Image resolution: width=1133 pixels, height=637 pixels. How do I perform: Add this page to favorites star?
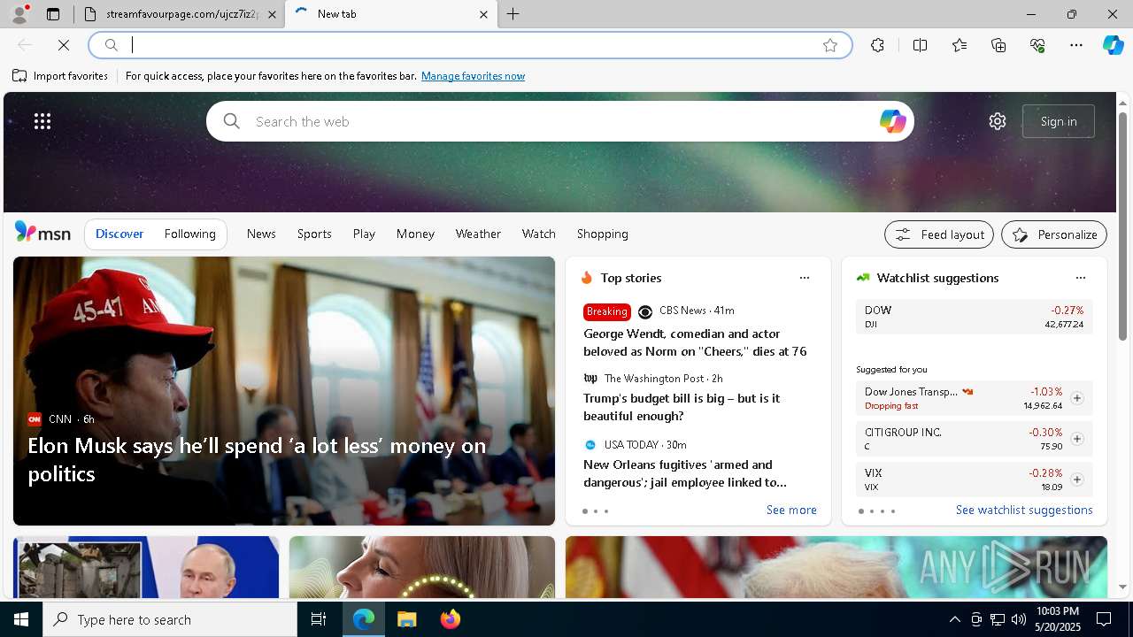point(830,45)
